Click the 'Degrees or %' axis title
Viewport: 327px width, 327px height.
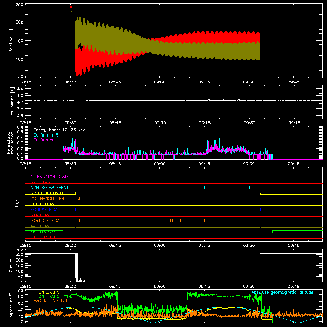point(11,306)
